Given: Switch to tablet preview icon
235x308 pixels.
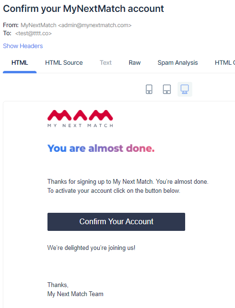Looking at the screenshot, I should (167, 89).
